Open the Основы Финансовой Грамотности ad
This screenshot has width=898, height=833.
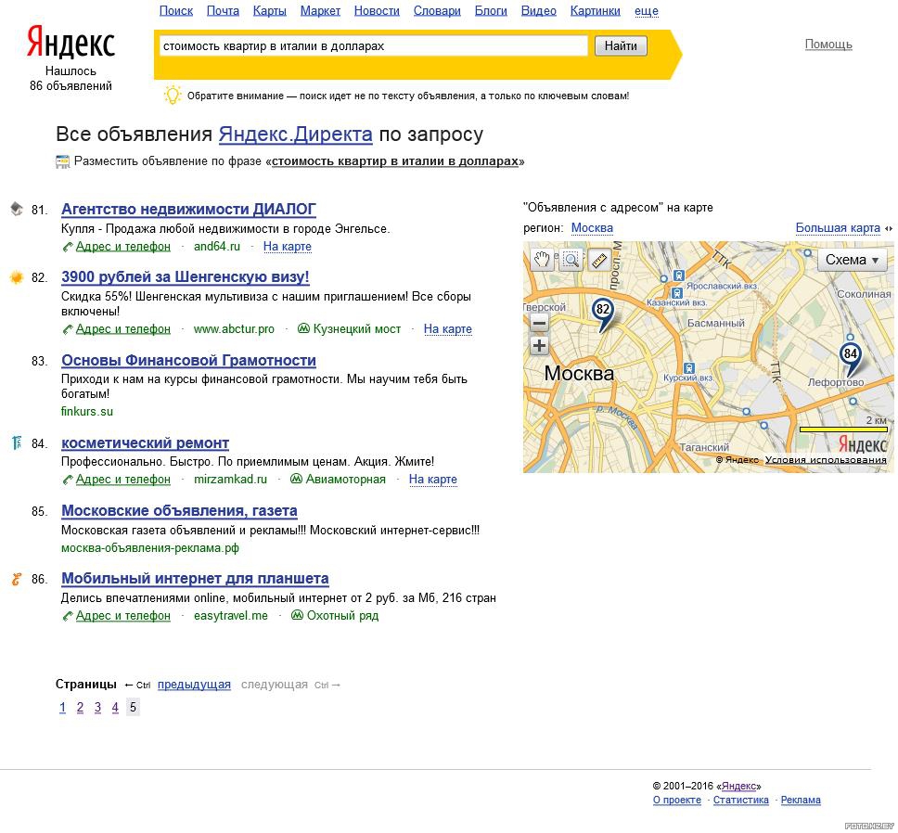coord(188,360)
